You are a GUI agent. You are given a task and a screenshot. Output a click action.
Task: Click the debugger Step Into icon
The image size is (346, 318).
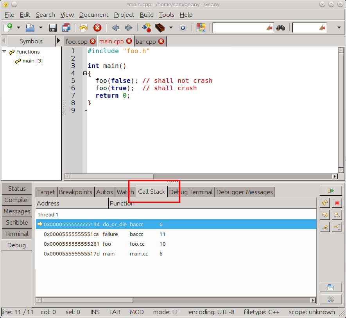337,215
